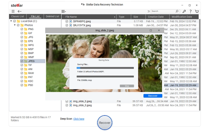Open the grid view options
Screen dimensions: 207x133
[63, 11]
